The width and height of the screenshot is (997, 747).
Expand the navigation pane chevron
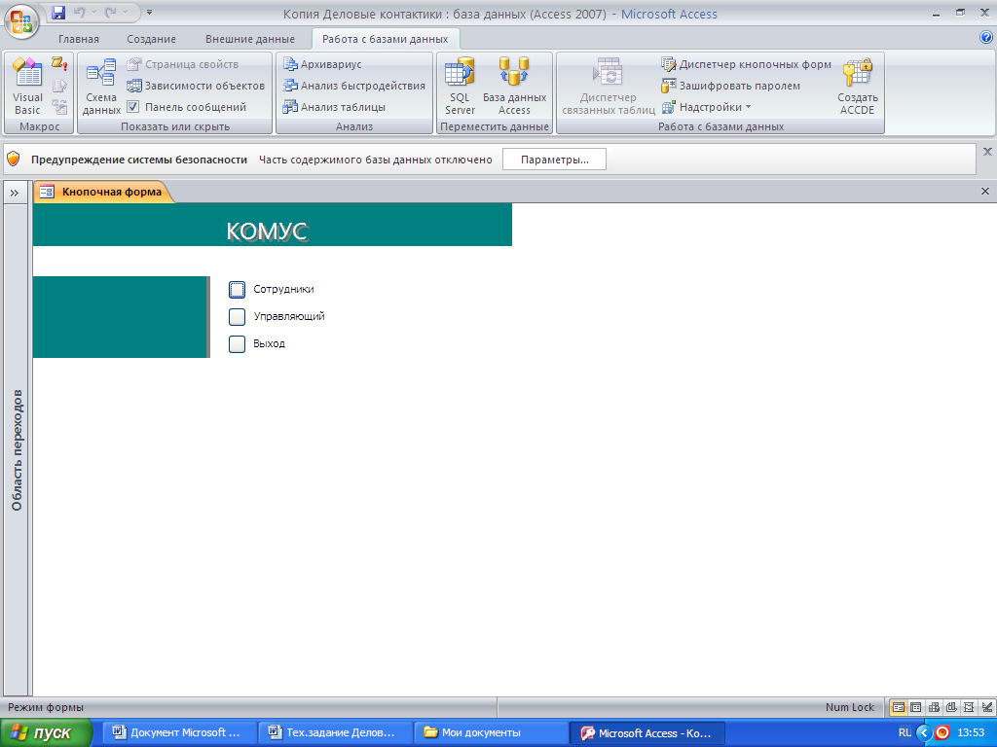(15, 193)
